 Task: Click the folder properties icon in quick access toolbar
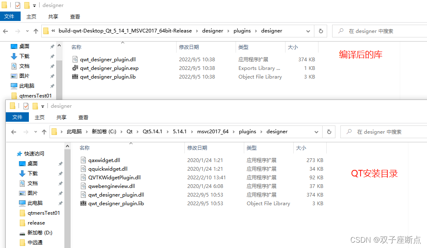point(17,5)
